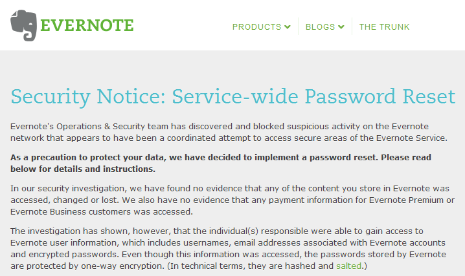Click the words 'Evernote Premium' in the text
The width and height of the screenshot is (465, 276).
(406, 200)
